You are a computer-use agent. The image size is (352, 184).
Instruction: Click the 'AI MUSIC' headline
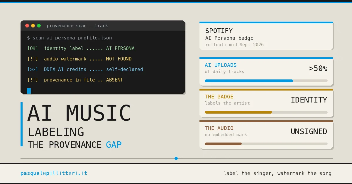click(79, 113)
